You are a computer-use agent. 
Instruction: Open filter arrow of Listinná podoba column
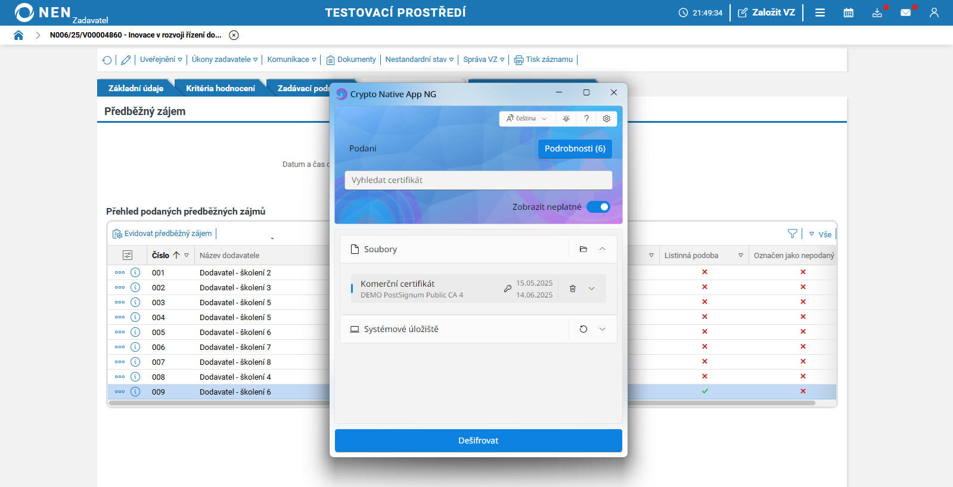point(741,255)
